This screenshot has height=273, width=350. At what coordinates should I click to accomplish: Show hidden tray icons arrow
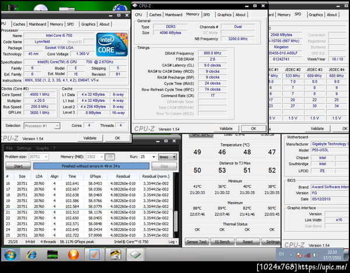291,255
